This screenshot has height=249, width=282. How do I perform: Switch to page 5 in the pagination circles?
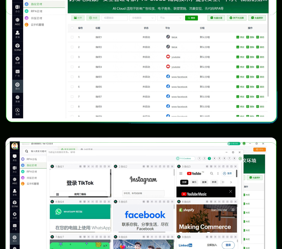[219, 158]
